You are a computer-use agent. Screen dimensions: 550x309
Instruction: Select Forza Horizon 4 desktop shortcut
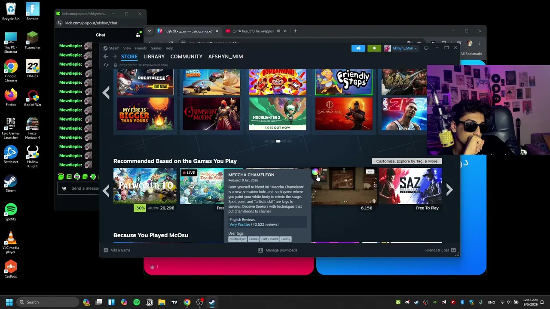pos(32,129)
